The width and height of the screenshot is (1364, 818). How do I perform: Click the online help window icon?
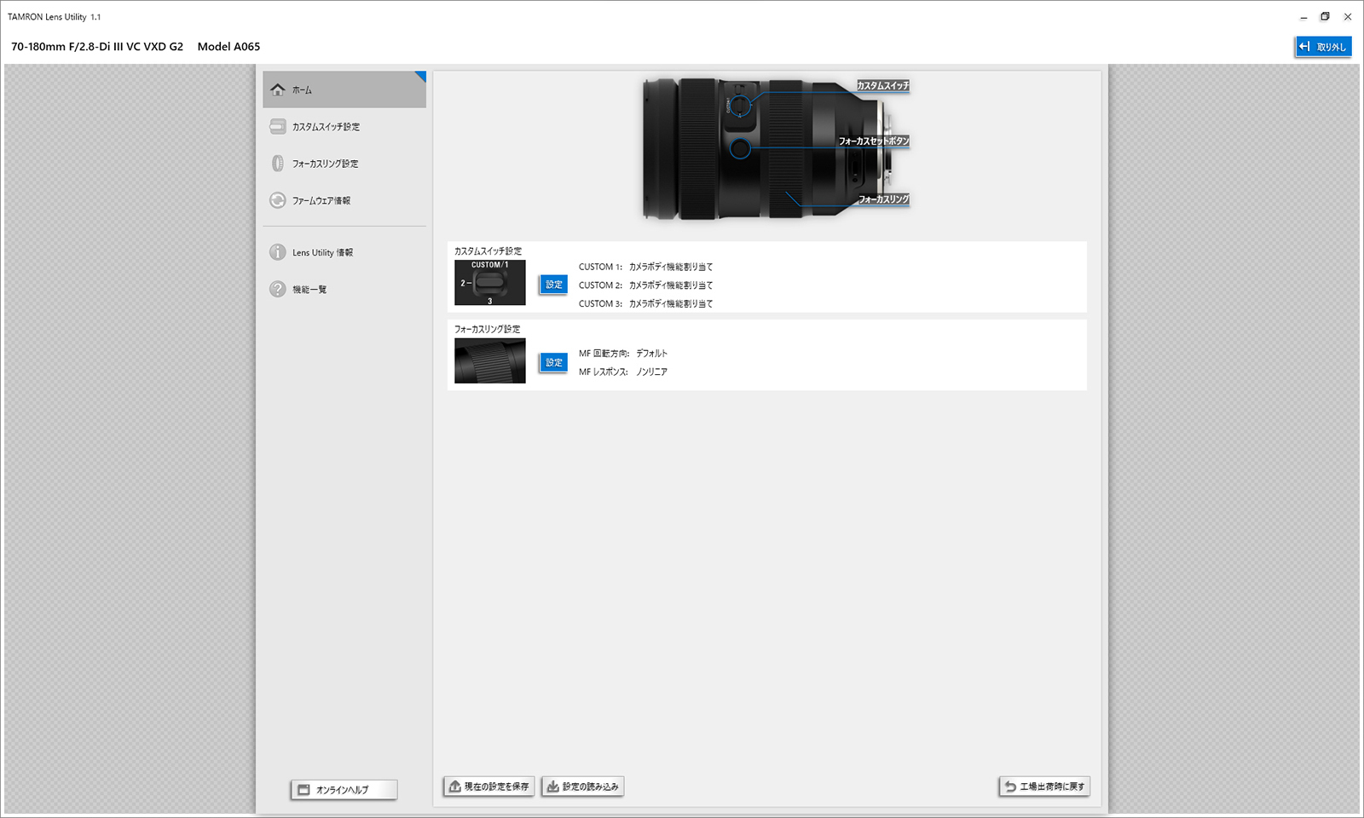pyautogui.click(x=304, y=789)
